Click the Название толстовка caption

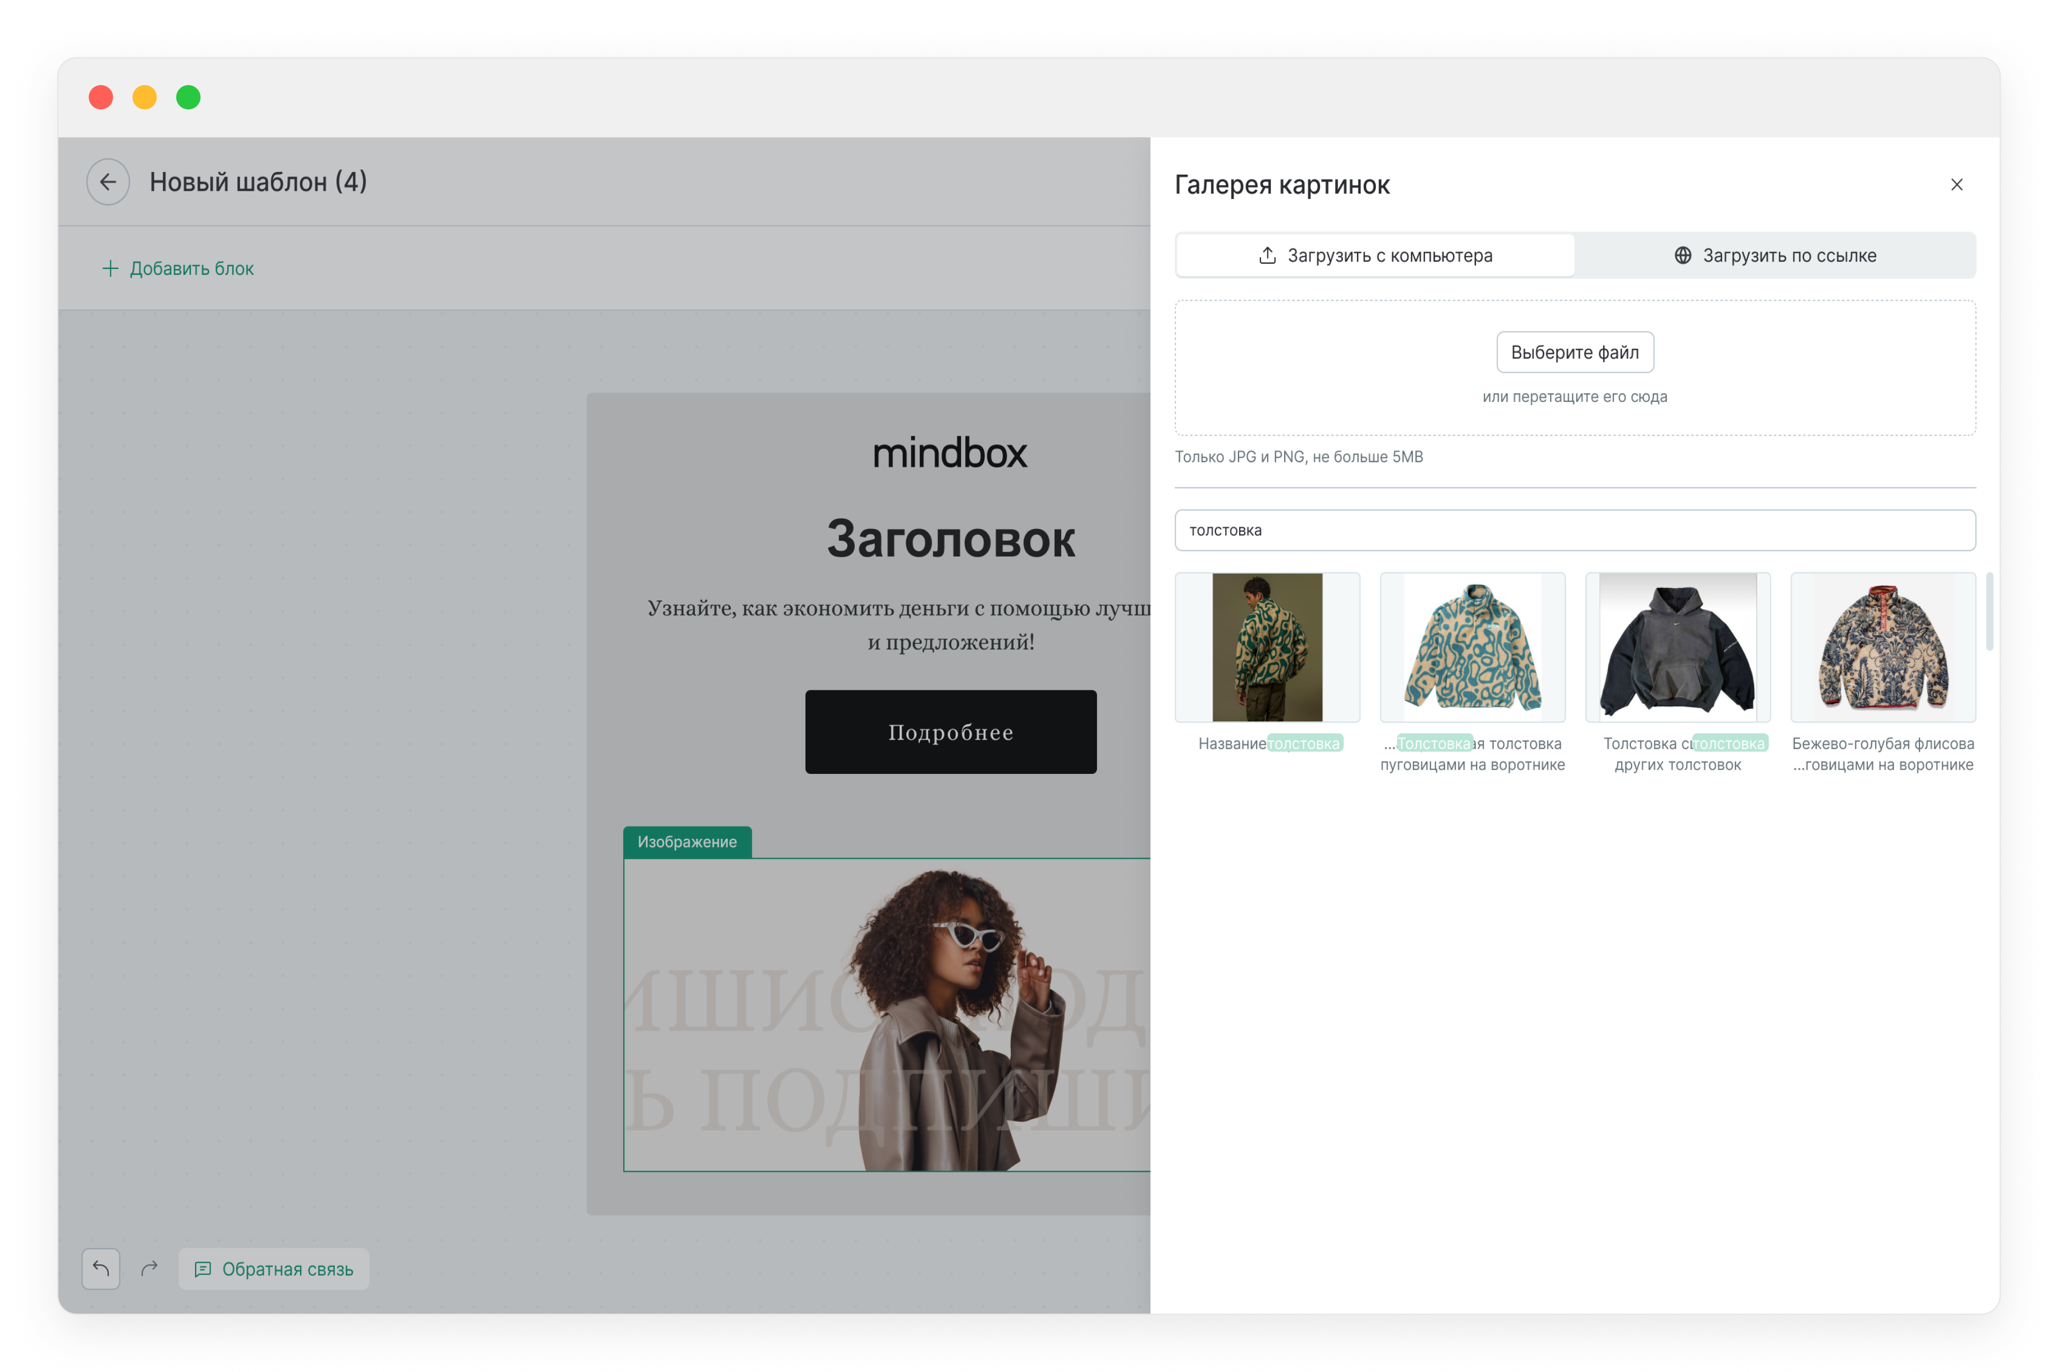click(1270, 744)
